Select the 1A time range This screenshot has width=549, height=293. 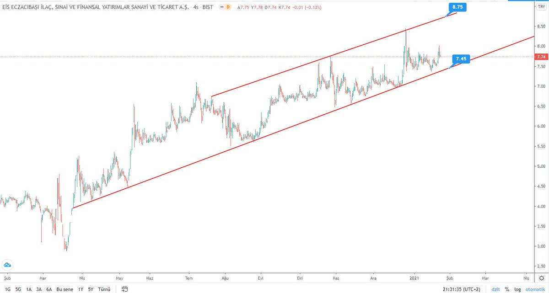(x=29, y=289)
